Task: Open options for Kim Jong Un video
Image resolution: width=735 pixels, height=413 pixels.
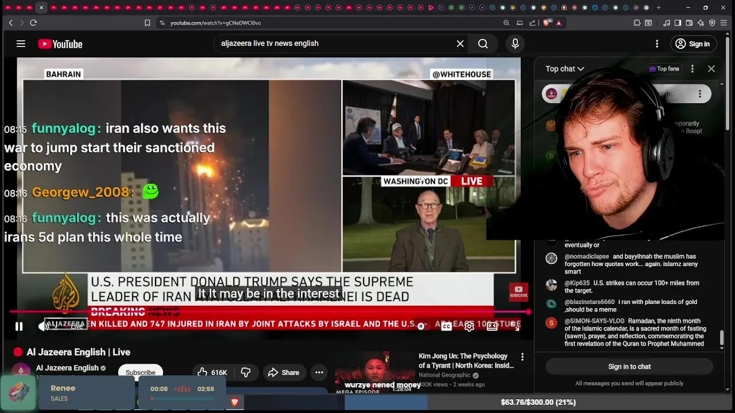Action: point(522,357)
